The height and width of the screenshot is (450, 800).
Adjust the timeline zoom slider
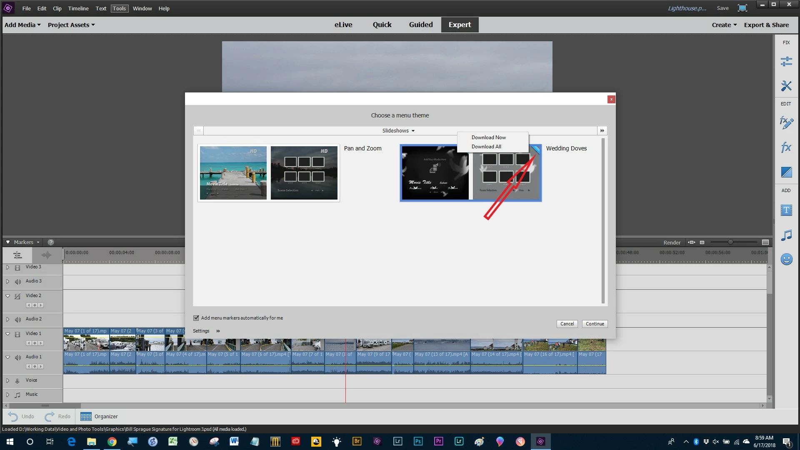pyautogui.click(x=730, y=242)
